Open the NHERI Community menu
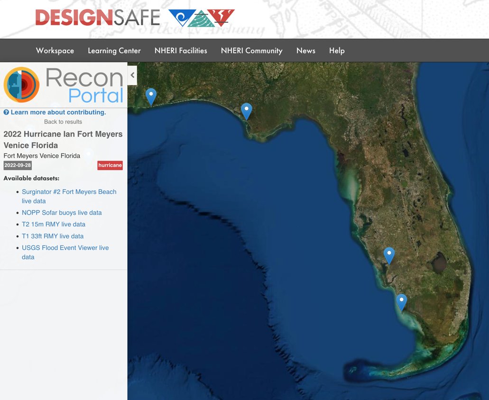The width and height of the screenshot is (489, 400). [252, 50]
